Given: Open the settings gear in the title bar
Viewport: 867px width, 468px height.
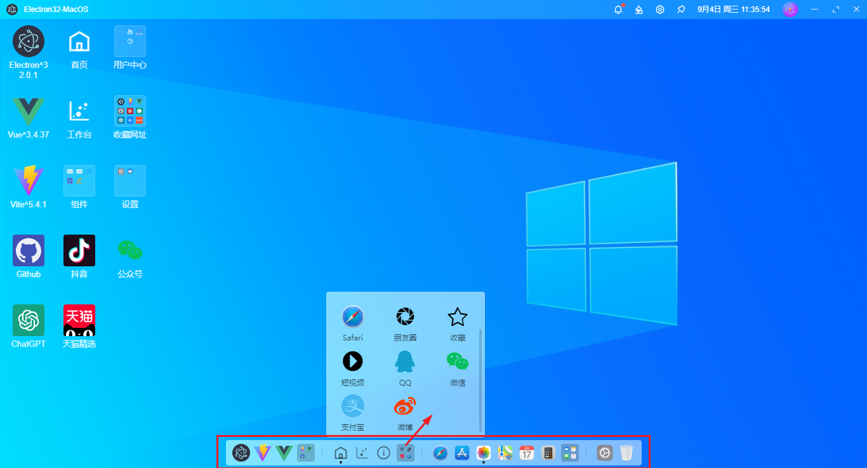Looking at the screenshot, I should 660,10.
